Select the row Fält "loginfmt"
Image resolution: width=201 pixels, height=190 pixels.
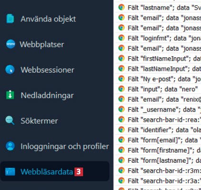pyautogui.click(x=158, y=38)
